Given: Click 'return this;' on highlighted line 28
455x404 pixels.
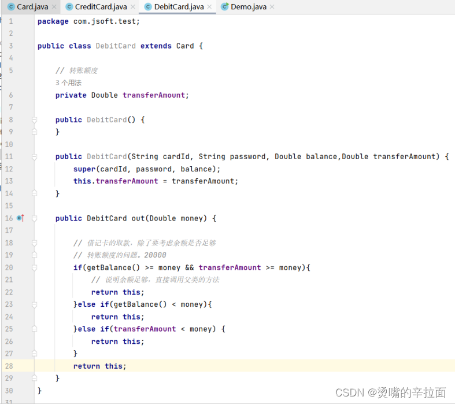Looking at the screenshot, I should [x=100, y=366].
